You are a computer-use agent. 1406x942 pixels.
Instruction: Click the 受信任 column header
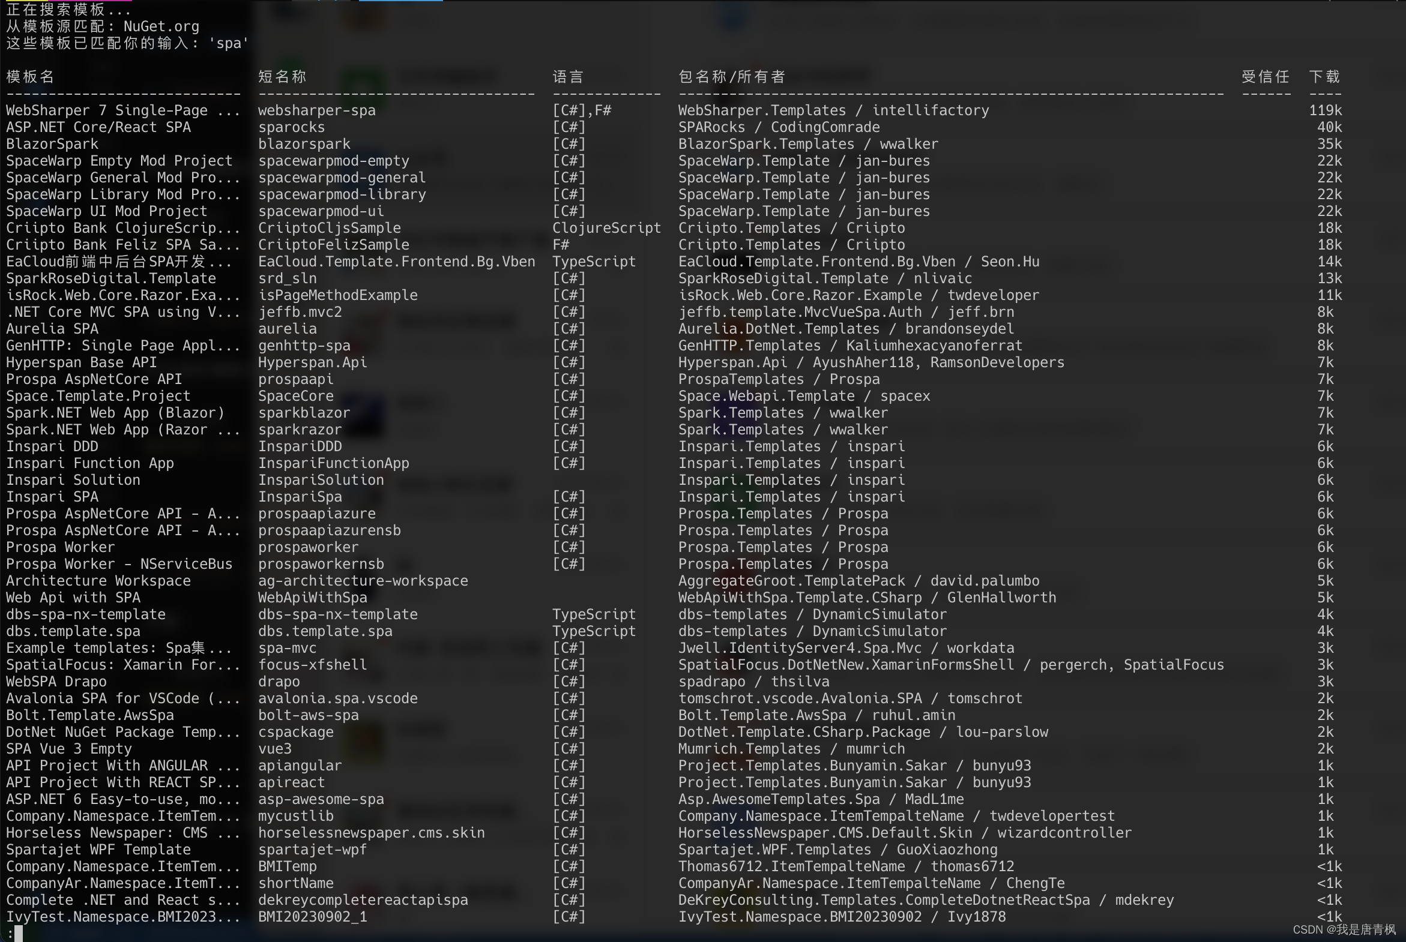pyautogui.click(x=1266, y=76)
